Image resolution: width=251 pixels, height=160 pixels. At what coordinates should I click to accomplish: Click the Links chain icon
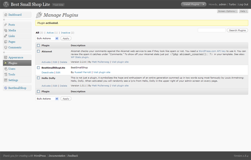[5, 36]
